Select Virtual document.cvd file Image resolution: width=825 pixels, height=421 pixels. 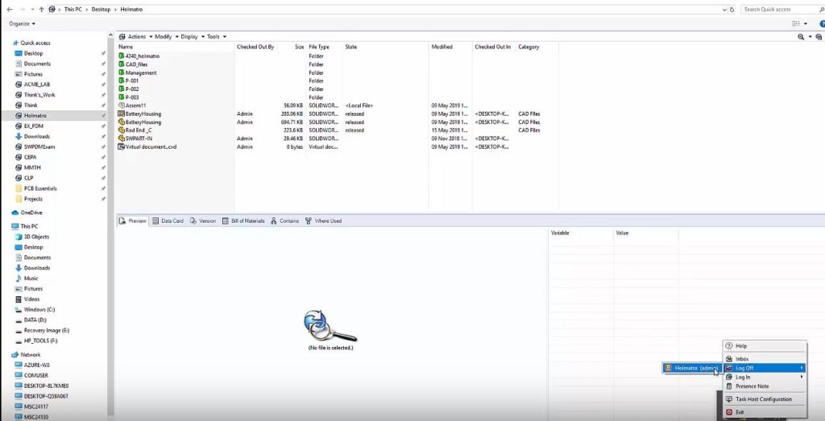(x=147, y=147)
